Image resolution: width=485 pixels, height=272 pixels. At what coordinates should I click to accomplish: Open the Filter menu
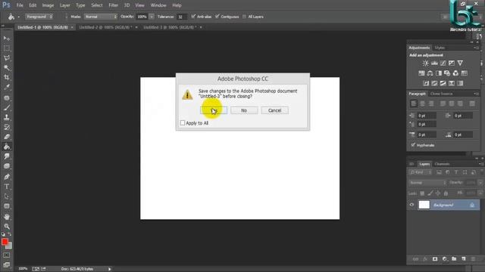coord(113,5)
